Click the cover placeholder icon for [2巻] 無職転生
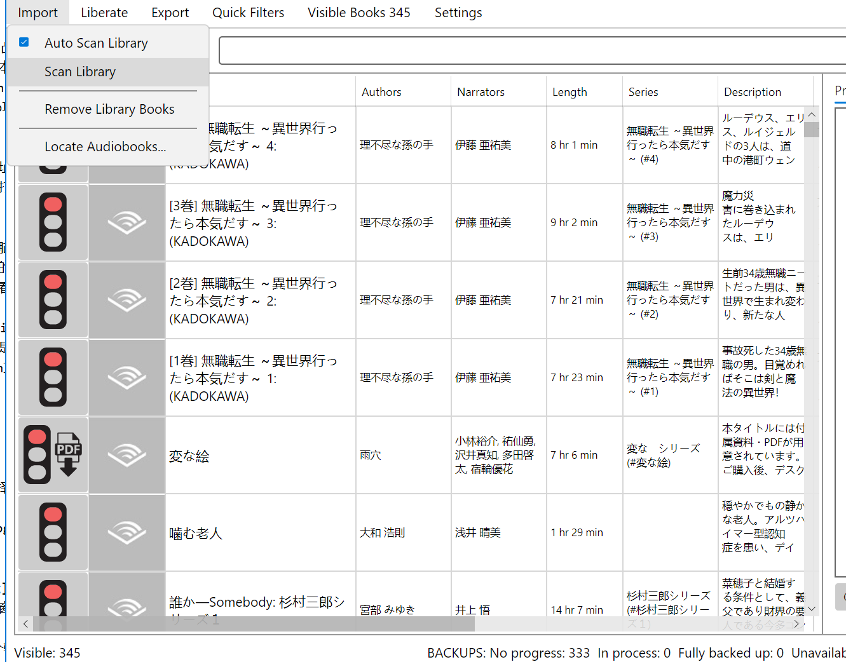Screen dimensions: 846x662 coord(127,300)
